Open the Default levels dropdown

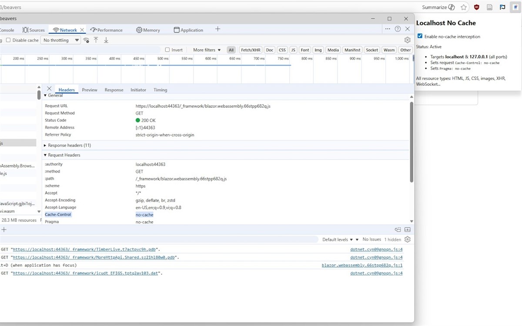[338, 240]
